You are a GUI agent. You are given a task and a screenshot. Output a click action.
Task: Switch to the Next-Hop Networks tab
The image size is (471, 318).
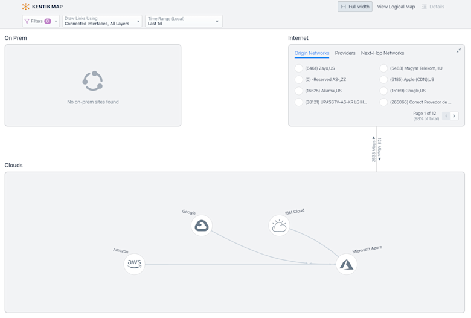pyautogui.click(x=382, y=53)
